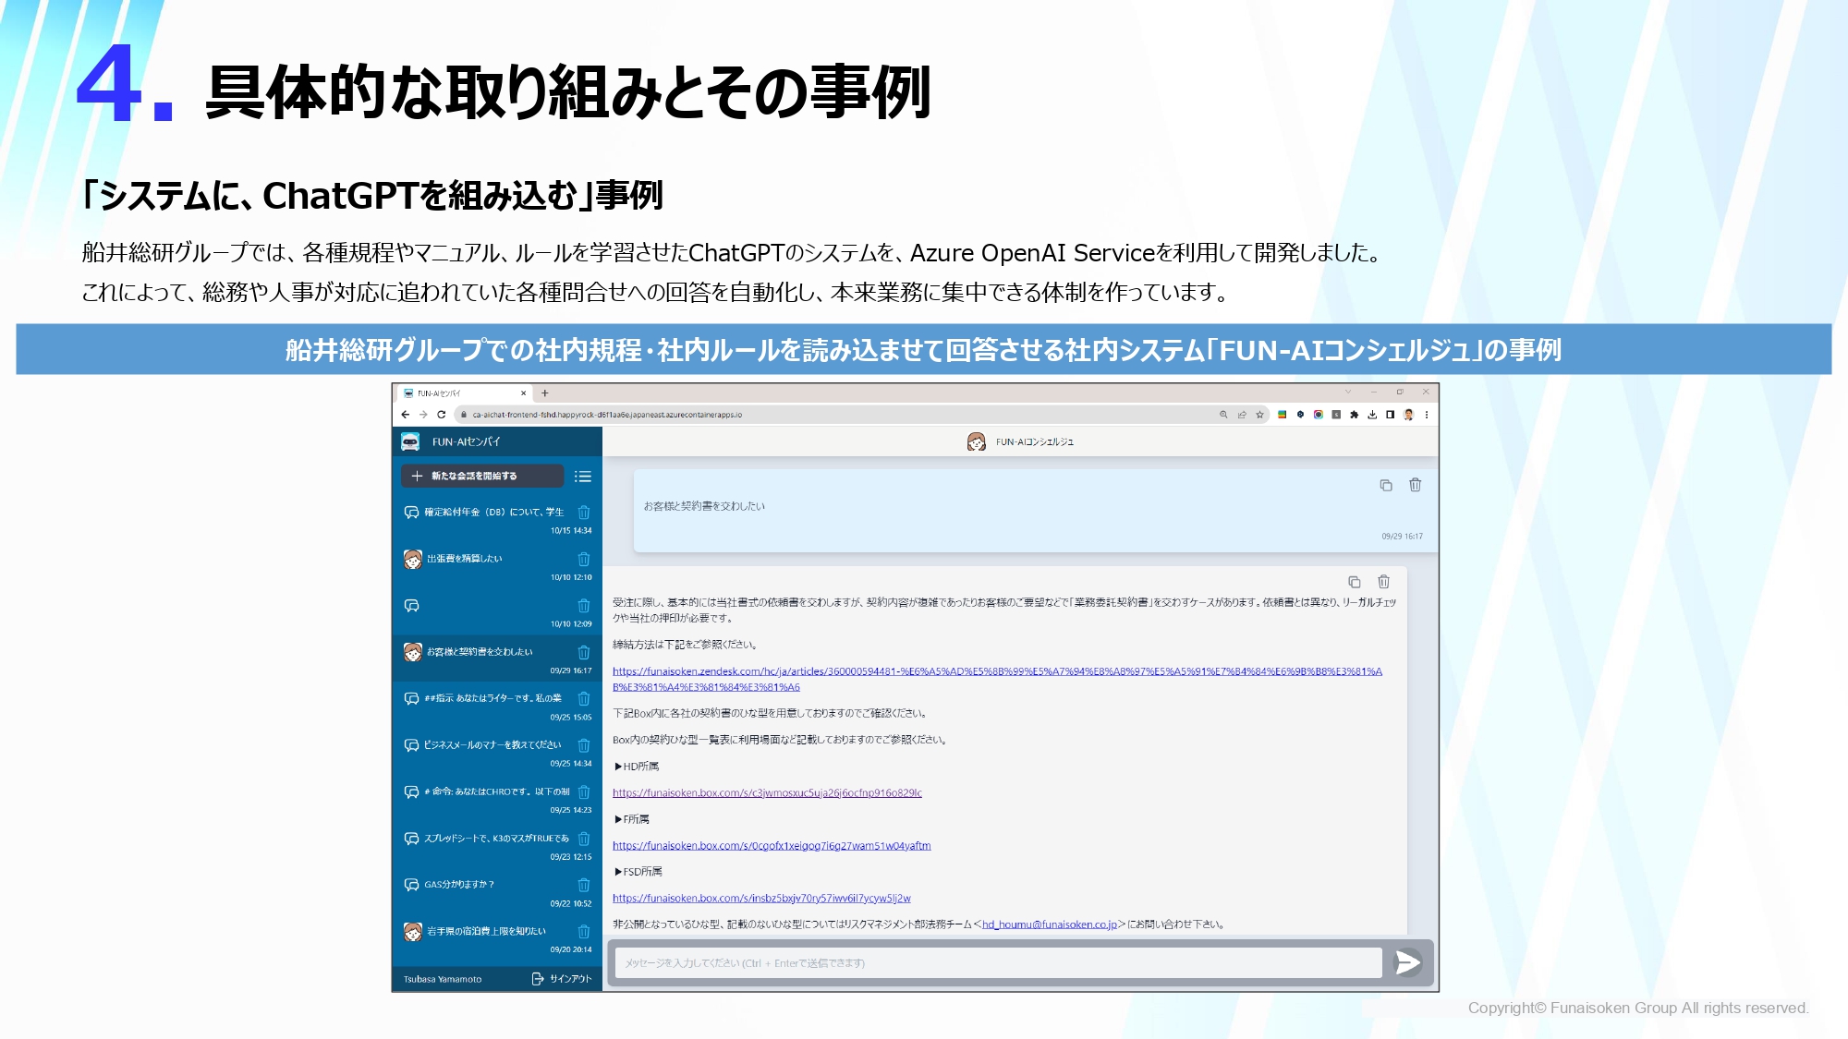This screenshot has width=1848, height=1039.
Task: Copy the user message お客様と契約書を交わしたい
Action: click(x=1386, y=486)
